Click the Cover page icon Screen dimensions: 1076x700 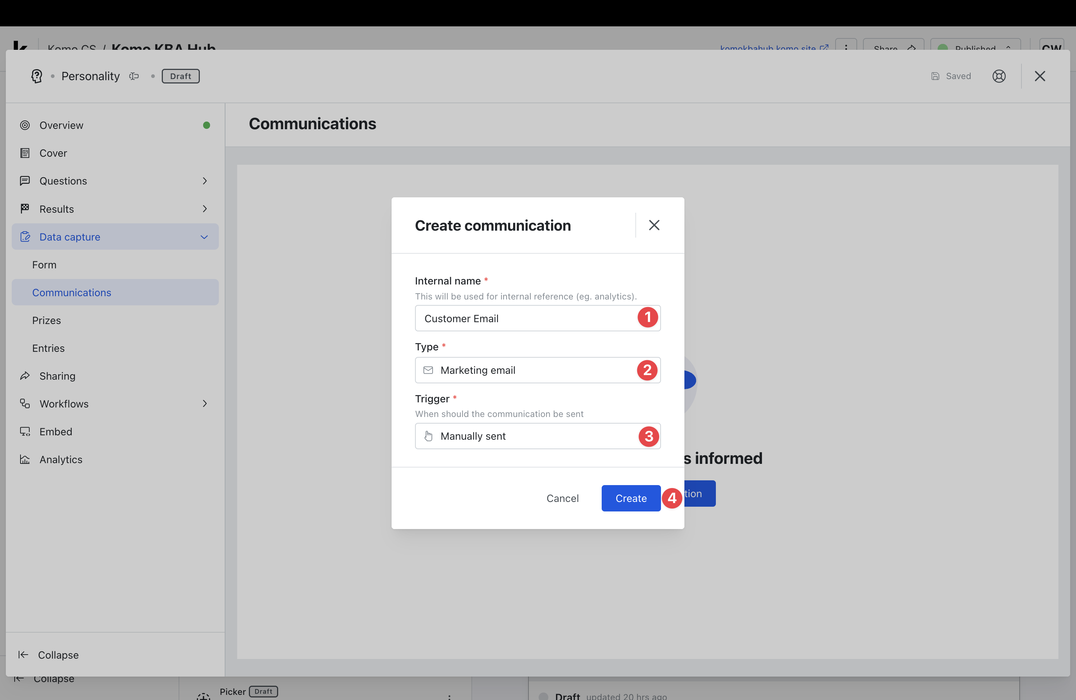25,153
